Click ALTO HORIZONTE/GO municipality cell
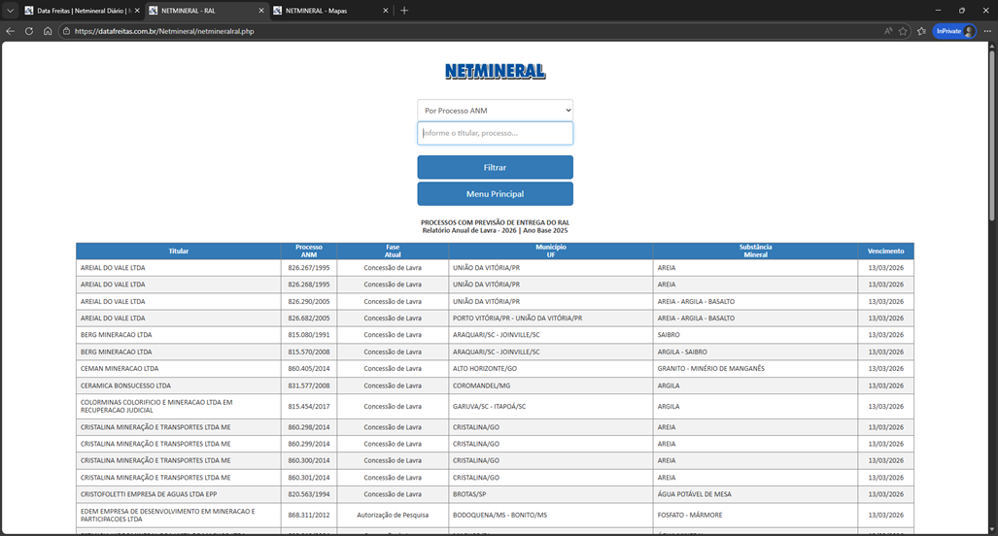This screenshot has width=998, height=536. [551, 369]
